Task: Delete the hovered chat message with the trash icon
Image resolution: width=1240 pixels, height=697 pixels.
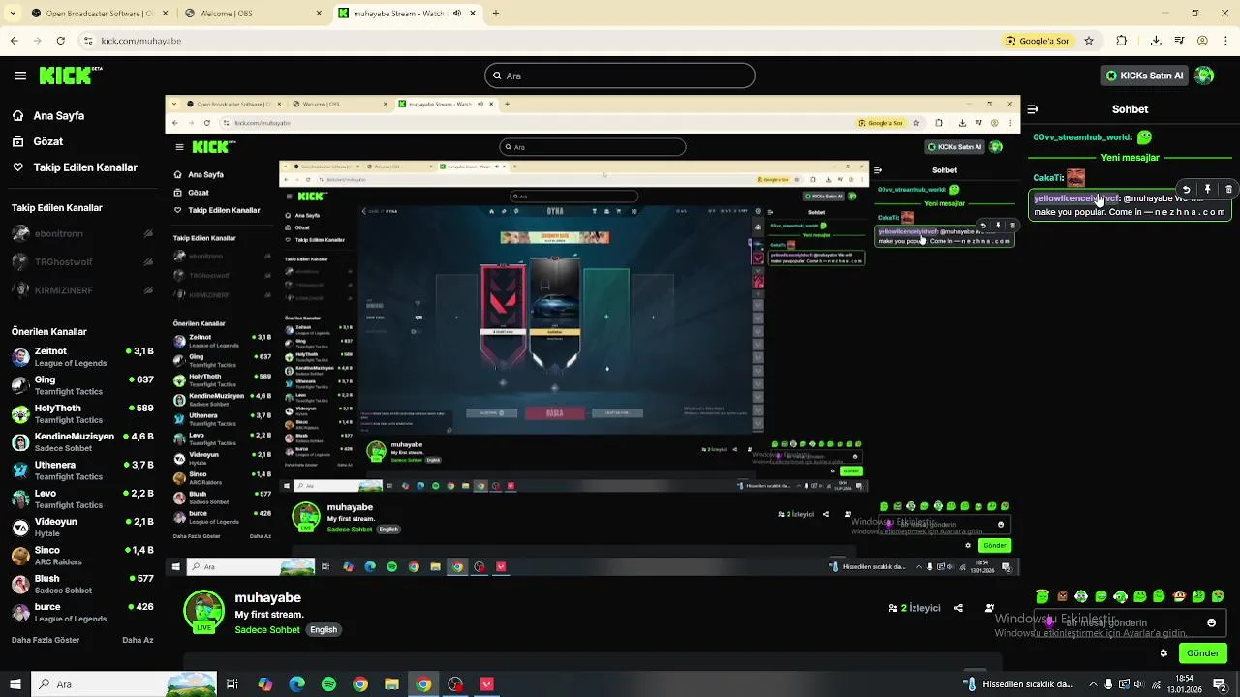Action: coord(1228,190)
